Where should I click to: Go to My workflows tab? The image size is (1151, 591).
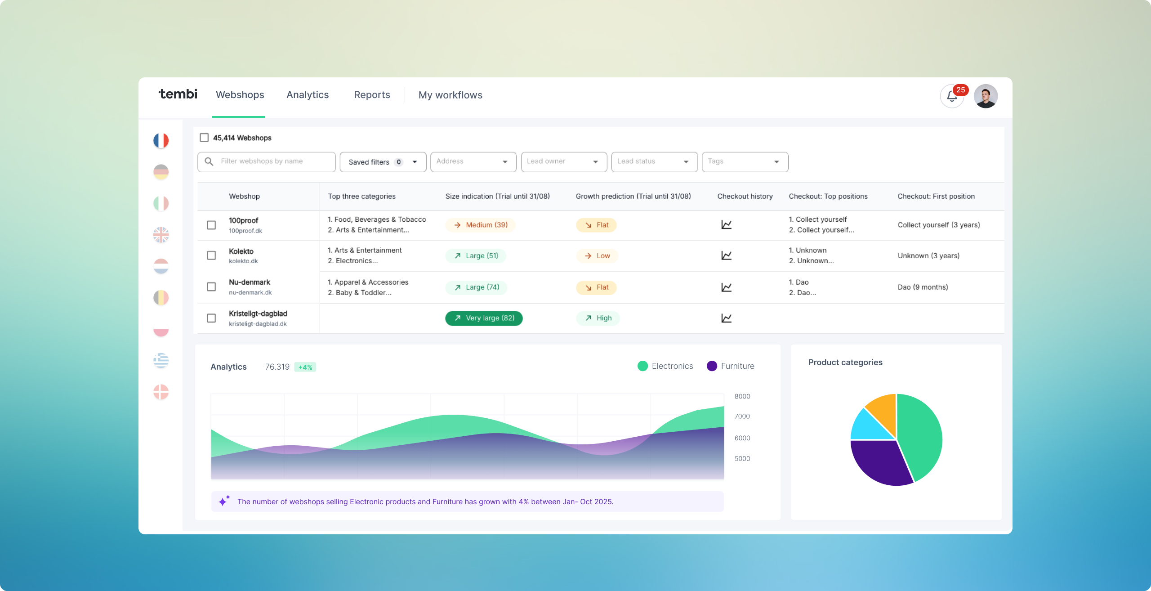pyautogui.click(x=450, y=95)
